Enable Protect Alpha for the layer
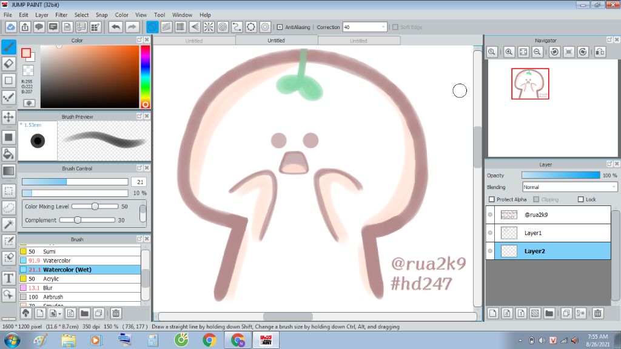This screenshot has height=349, width=621. 492,199
